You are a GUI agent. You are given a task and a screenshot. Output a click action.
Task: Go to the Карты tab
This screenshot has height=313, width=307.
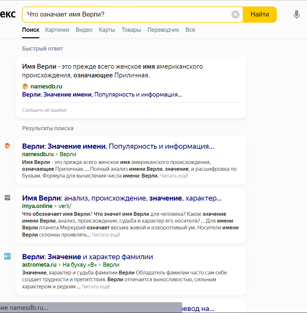[x=107, y=30]
